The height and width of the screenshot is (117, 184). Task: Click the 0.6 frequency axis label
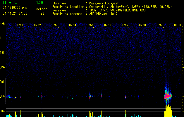coord(2,111)
